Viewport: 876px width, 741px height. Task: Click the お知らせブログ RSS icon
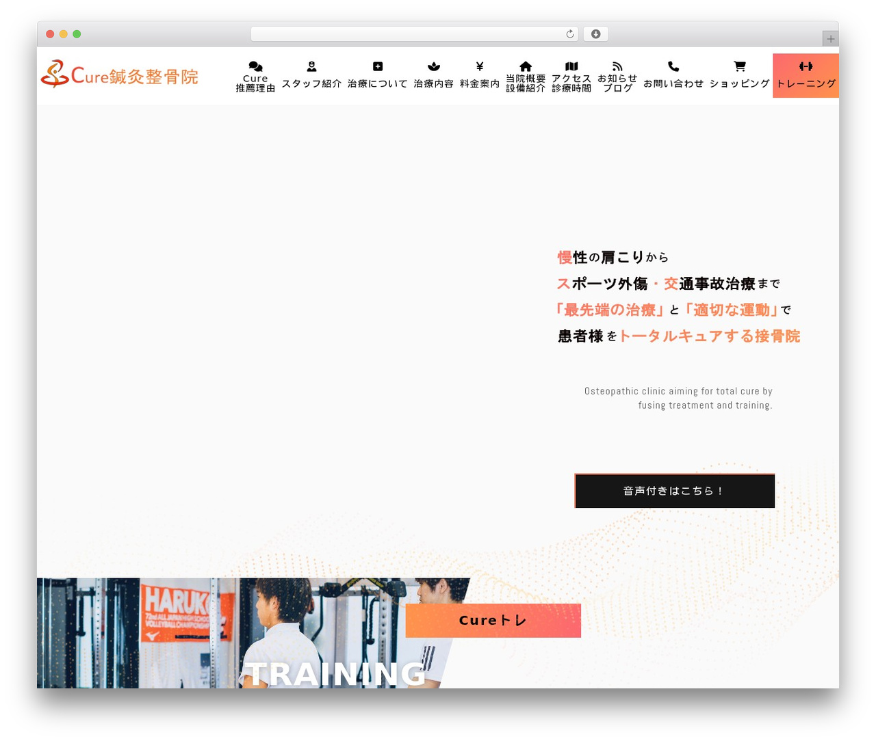pyautogui.click(x=617, y=66)
